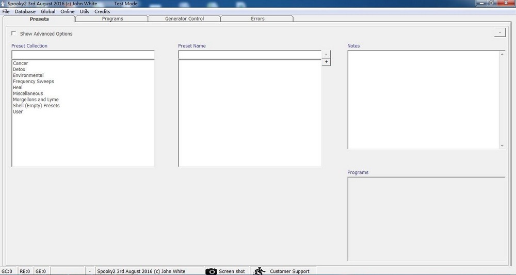Screen dimensions: 516x275
Task: Click the empty Programs list box
Action: [x=427, y=219]
